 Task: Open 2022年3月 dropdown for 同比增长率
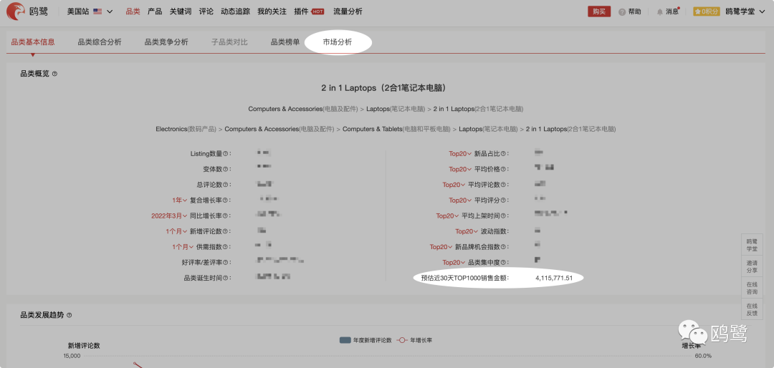[x=169, y=216]
